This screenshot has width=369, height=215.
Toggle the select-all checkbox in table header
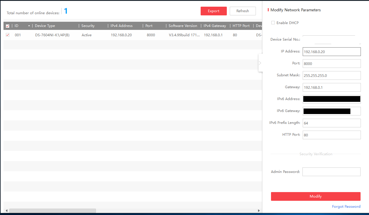[7, 26]
